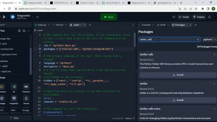Open workspace search magnifier icon

pos(174,17)
